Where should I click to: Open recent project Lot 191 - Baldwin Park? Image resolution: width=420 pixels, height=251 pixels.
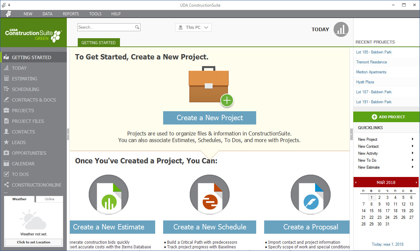click(x=374, y=102)
